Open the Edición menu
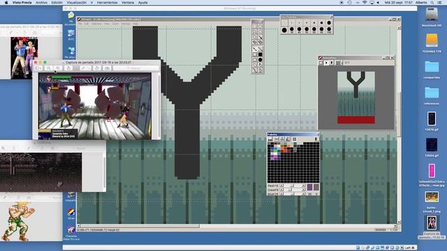Image resolution: width=447 pixels, height=251 pixels. pos(57,2)
